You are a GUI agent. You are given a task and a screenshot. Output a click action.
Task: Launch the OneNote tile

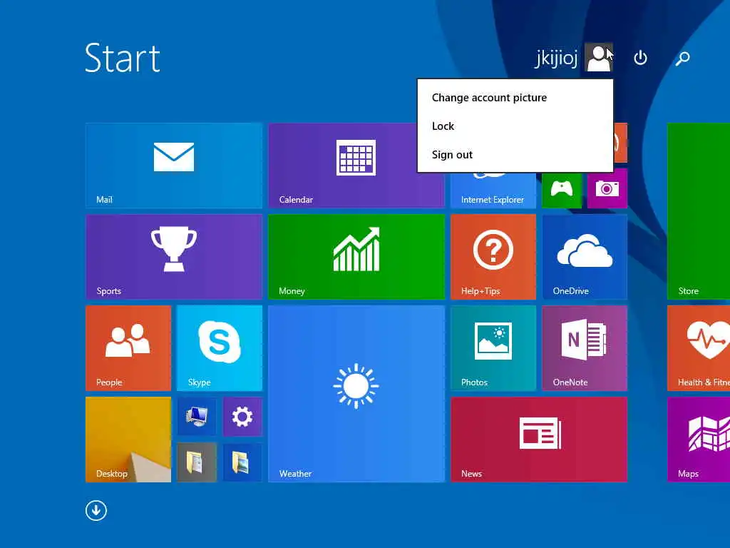(585, 348)
